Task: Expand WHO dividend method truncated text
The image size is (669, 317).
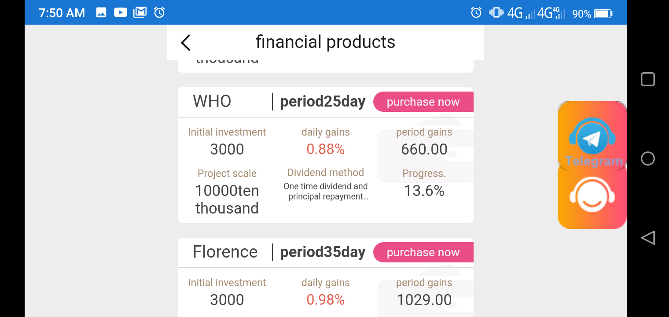Action: tap(326, 192)
